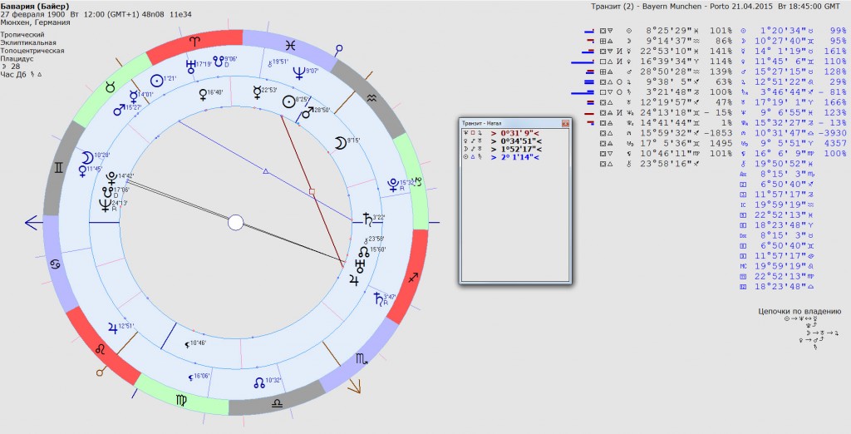Click the blue triangle trine marker on the line
The width and height of the screenshot is (851, 434).
265,171
